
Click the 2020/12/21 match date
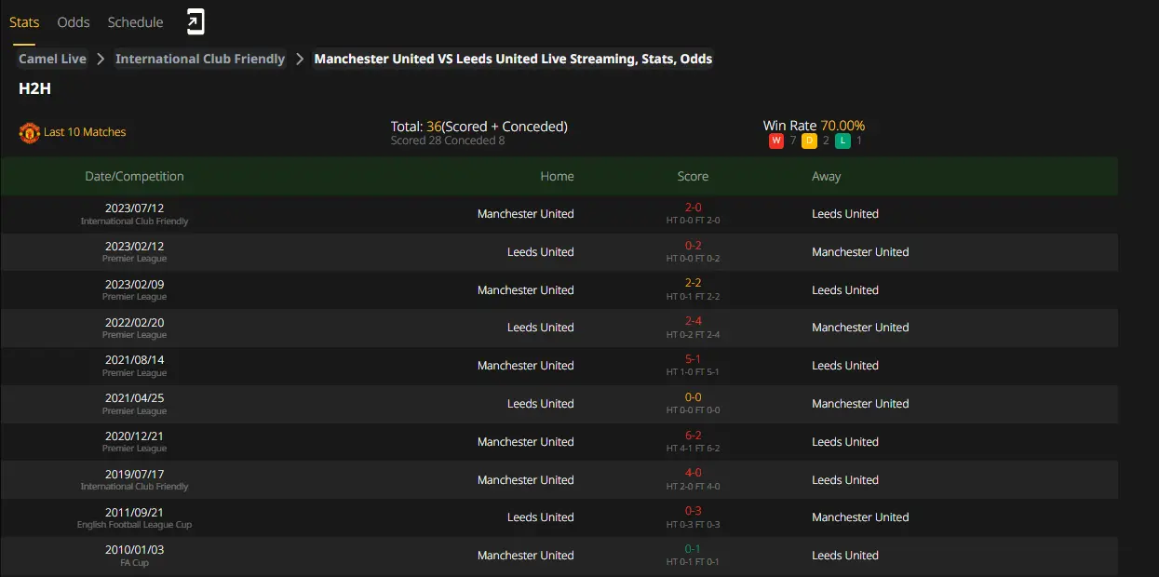click(134, 436)
